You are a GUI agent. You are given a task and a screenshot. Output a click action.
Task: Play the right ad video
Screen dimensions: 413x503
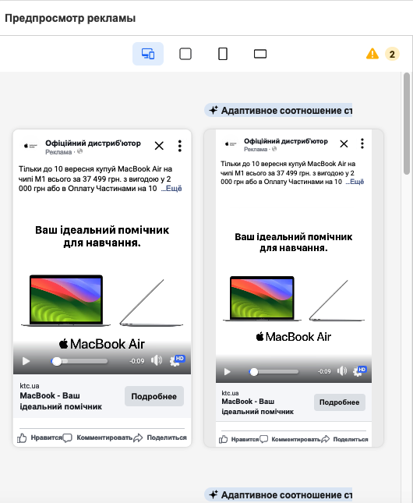(227, 371)
